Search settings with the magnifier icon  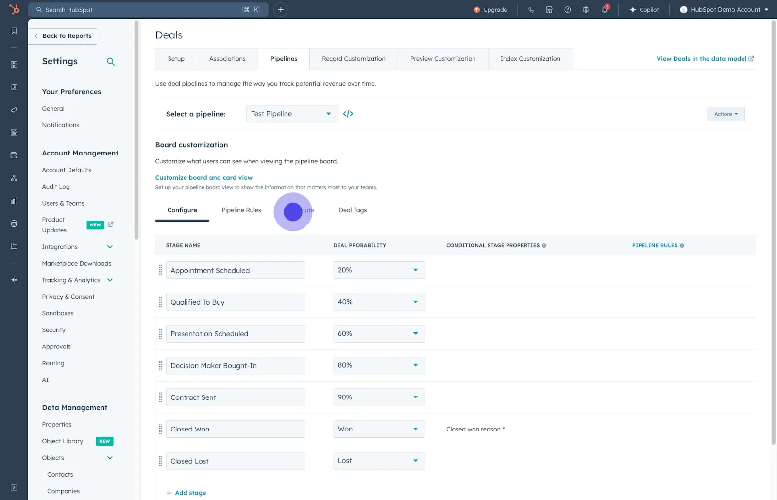coord(111,62)
